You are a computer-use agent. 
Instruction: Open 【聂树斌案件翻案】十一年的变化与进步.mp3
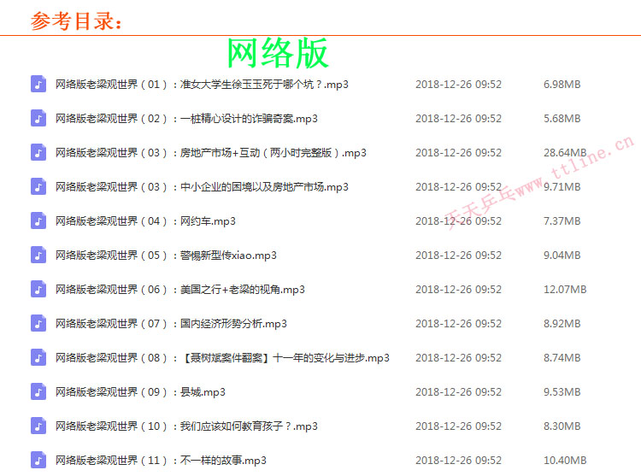pyautogui.click(x=222, y=358)
